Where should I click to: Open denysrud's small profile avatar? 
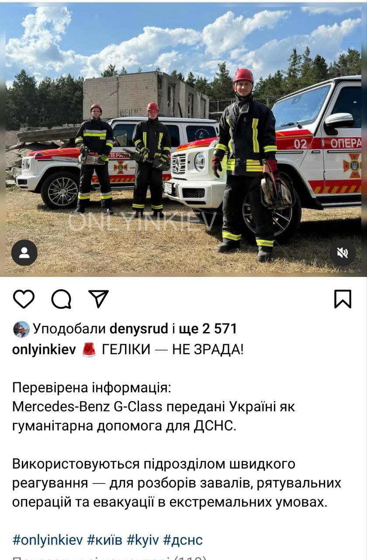pos(21,329)
